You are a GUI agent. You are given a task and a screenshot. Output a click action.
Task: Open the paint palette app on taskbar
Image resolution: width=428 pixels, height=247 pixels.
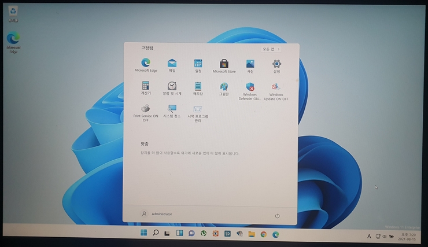[x=239, y=234]
